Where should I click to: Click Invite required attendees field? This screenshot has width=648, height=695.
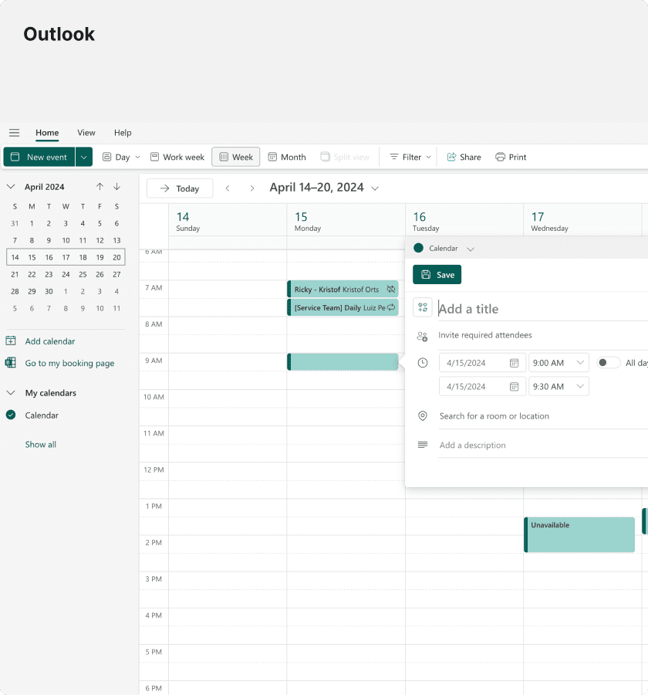click(542, 335)
